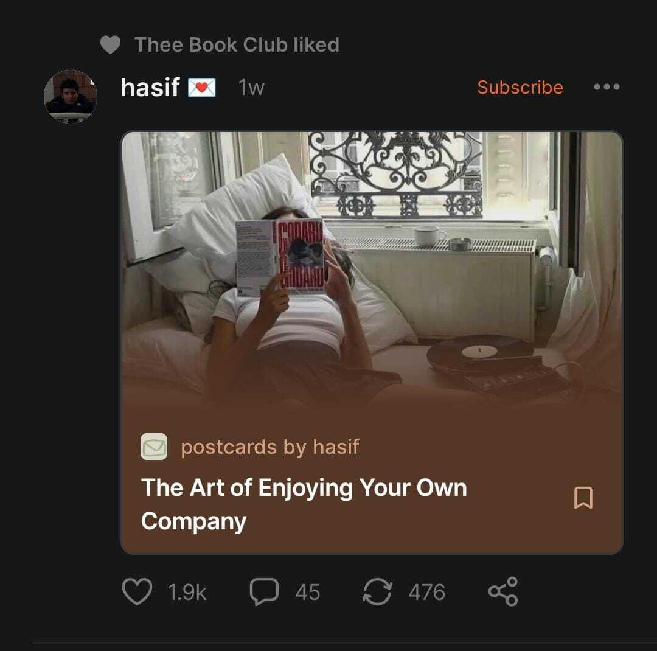The width and height of the screenshot is (657, 651).
Task: Bookmark The Art of Enjoying Your Own Company
Action: click(583, 498)
